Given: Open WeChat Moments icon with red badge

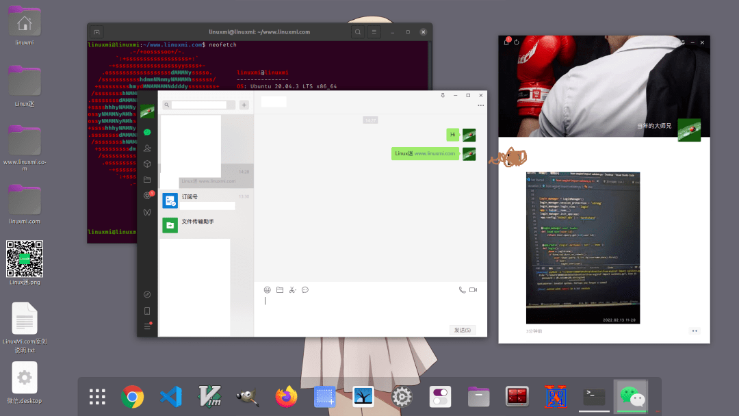Looking at the screenshot, I should (148, 196).
